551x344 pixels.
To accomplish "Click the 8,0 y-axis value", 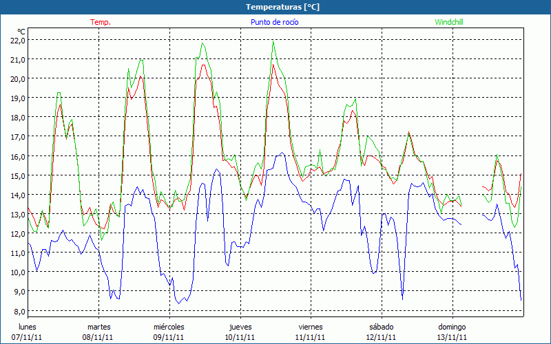I will (x=17, y=311).
